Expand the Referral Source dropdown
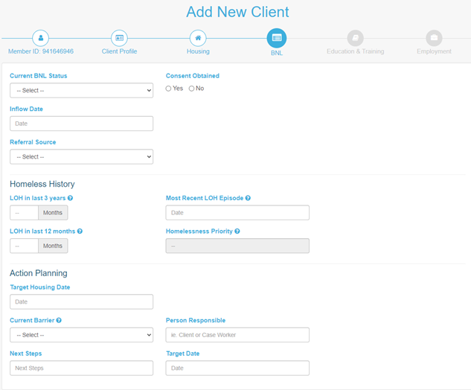The height and width of the screenshot is (390, 471). (x=81, y=157)
